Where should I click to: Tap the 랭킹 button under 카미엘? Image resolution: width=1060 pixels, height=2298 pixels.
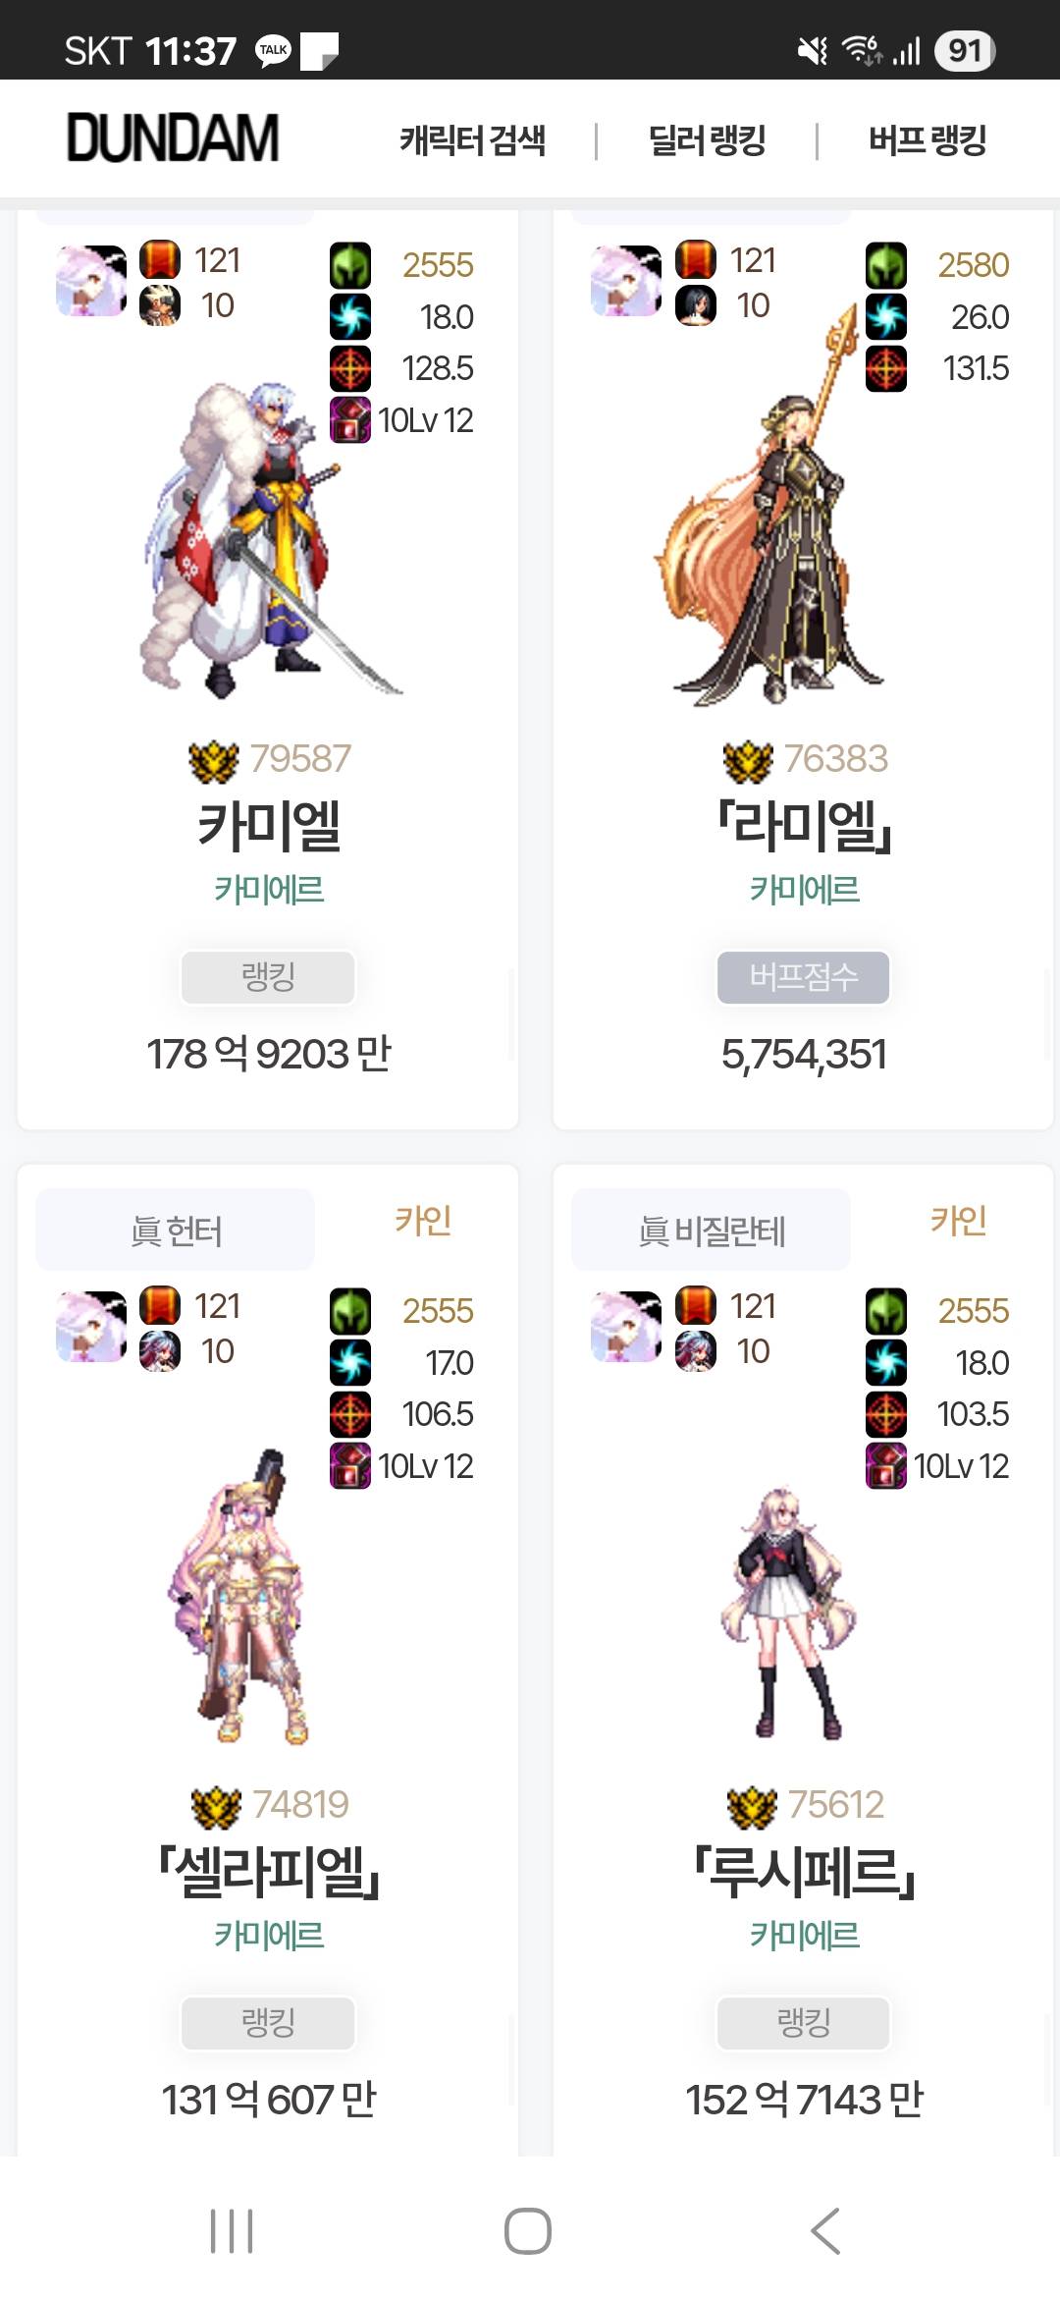pos(268,977)
